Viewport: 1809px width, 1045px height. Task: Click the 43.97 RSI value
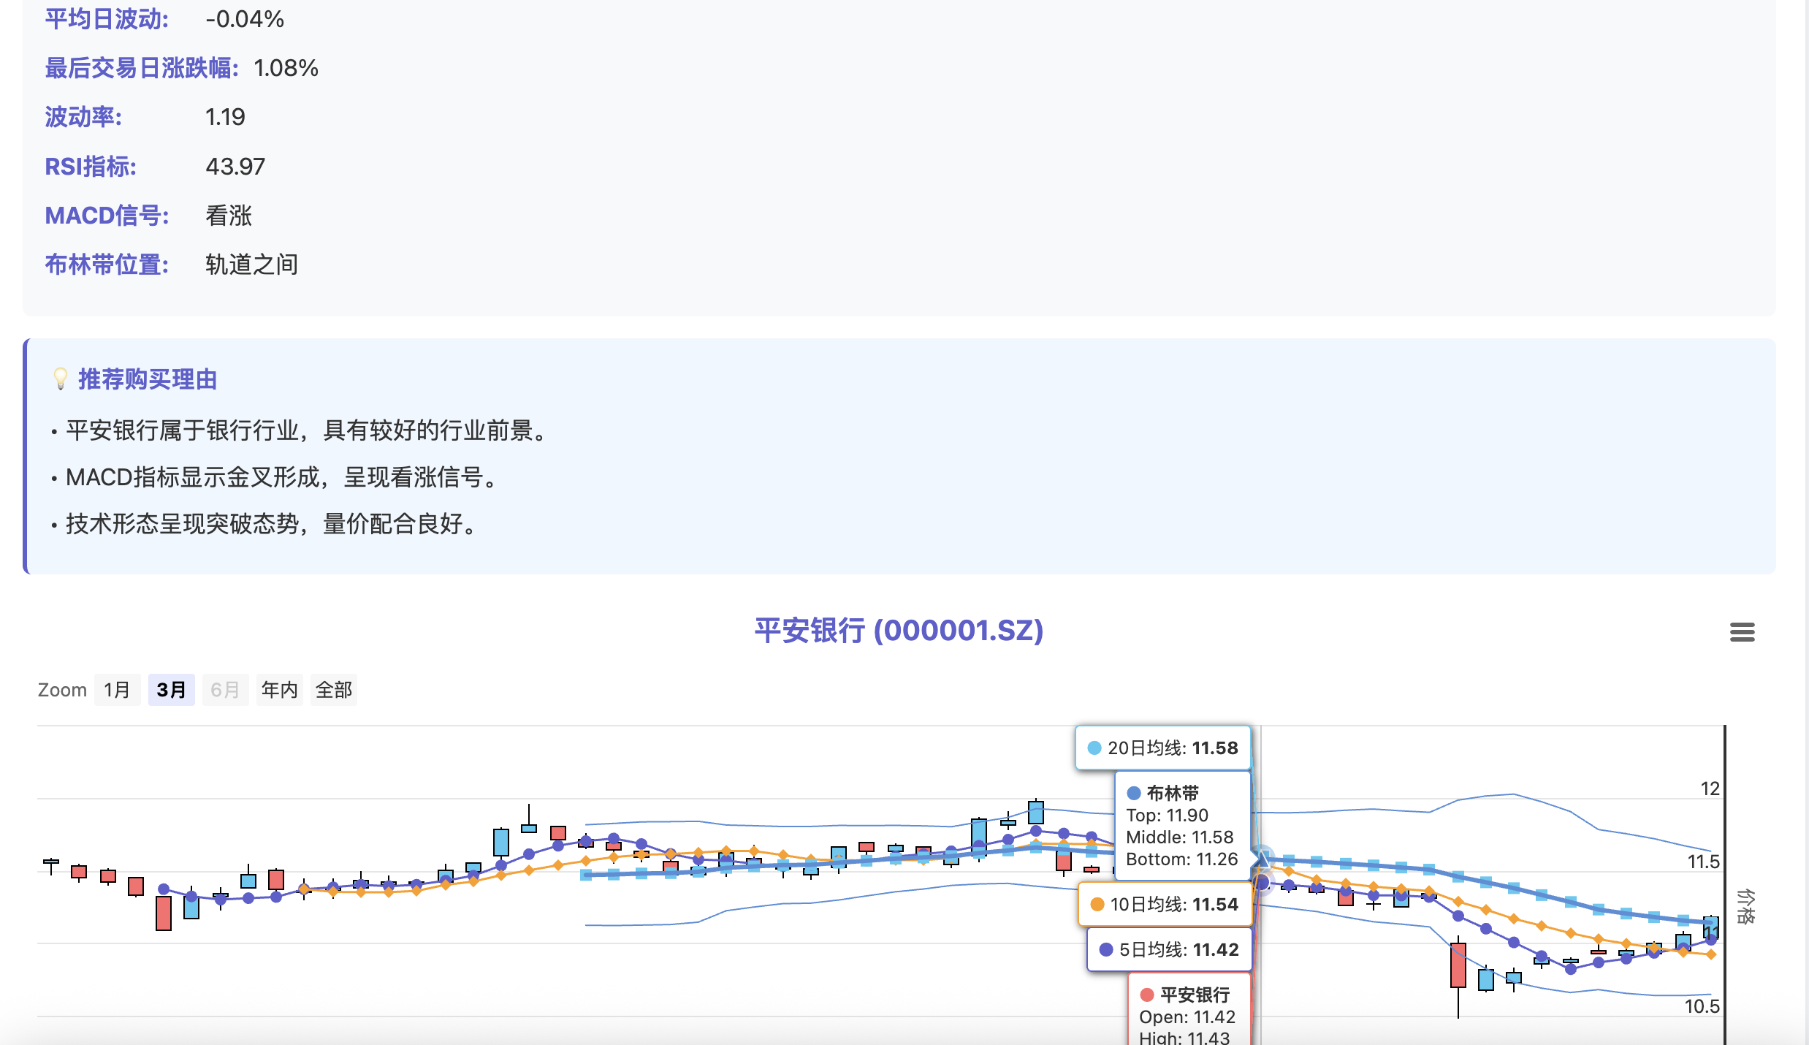click(235, 167)
